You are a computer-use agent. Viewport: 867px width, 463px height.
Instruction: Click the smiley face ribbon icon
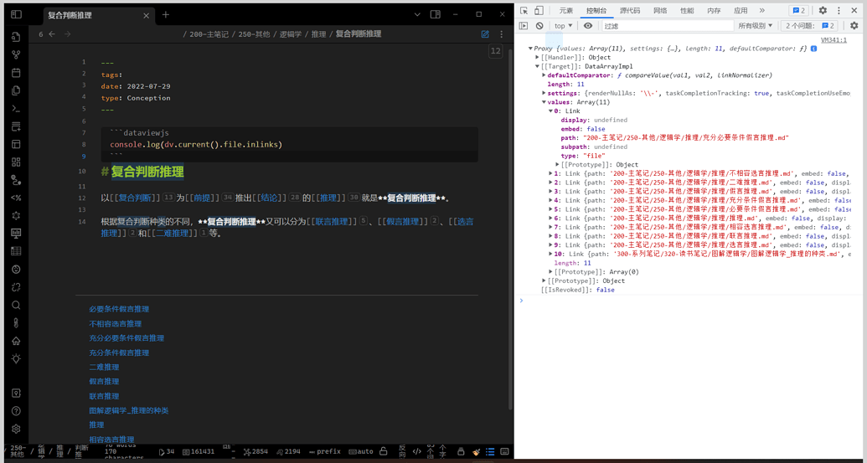pyautogui.click(x=16, y=269)
